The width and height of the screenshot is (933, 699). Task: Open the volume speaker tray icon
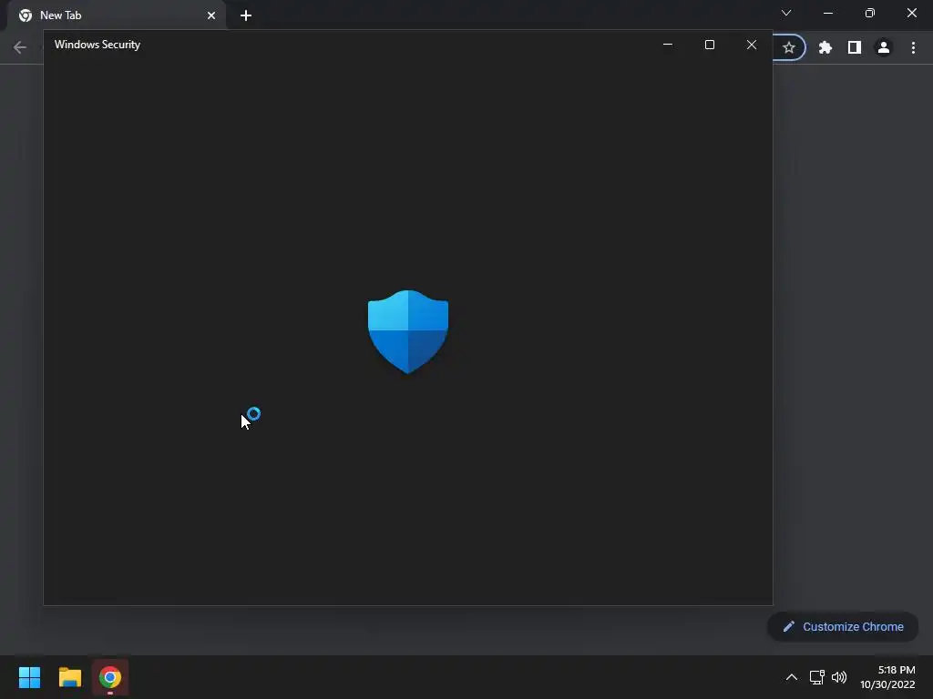(x=839, y=677)
